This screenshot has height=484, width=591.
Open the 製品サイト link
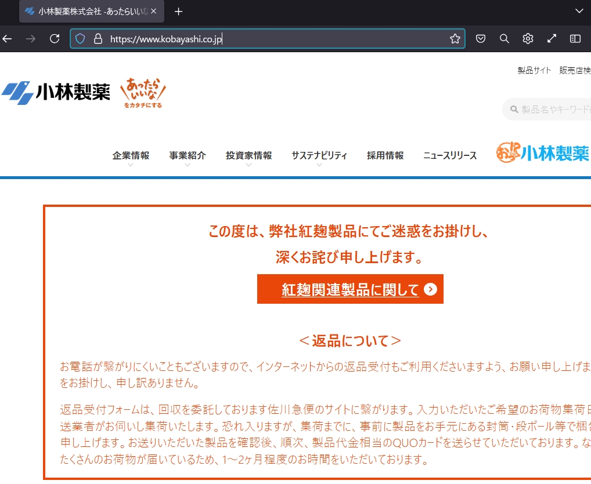tap(534, 70)
